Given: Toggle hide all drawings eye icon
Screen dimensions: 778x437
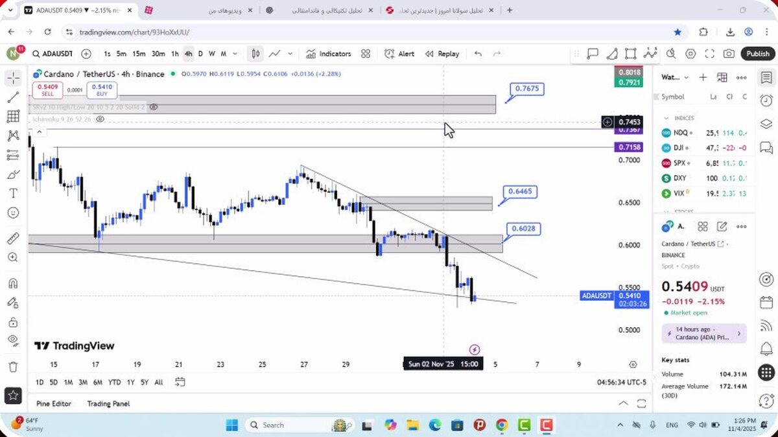Looking at the screenshot, I should coord(13,340).
